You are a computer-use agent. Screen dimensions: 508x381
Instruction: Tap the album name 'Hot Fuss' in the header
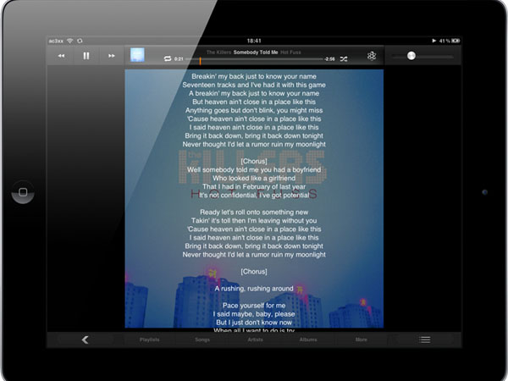tap(290, 52)
